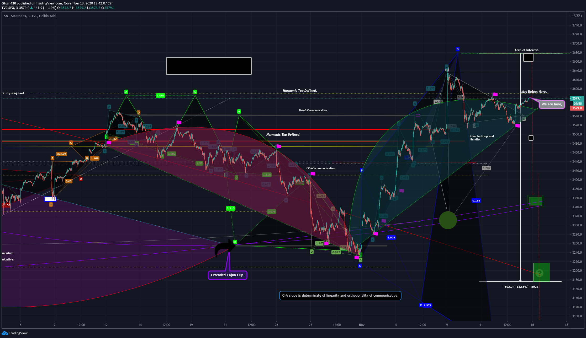Click the S&P 500 Index Heikin Ashi legend
Viewport: 586px width, 338px height.
[30, 16]
